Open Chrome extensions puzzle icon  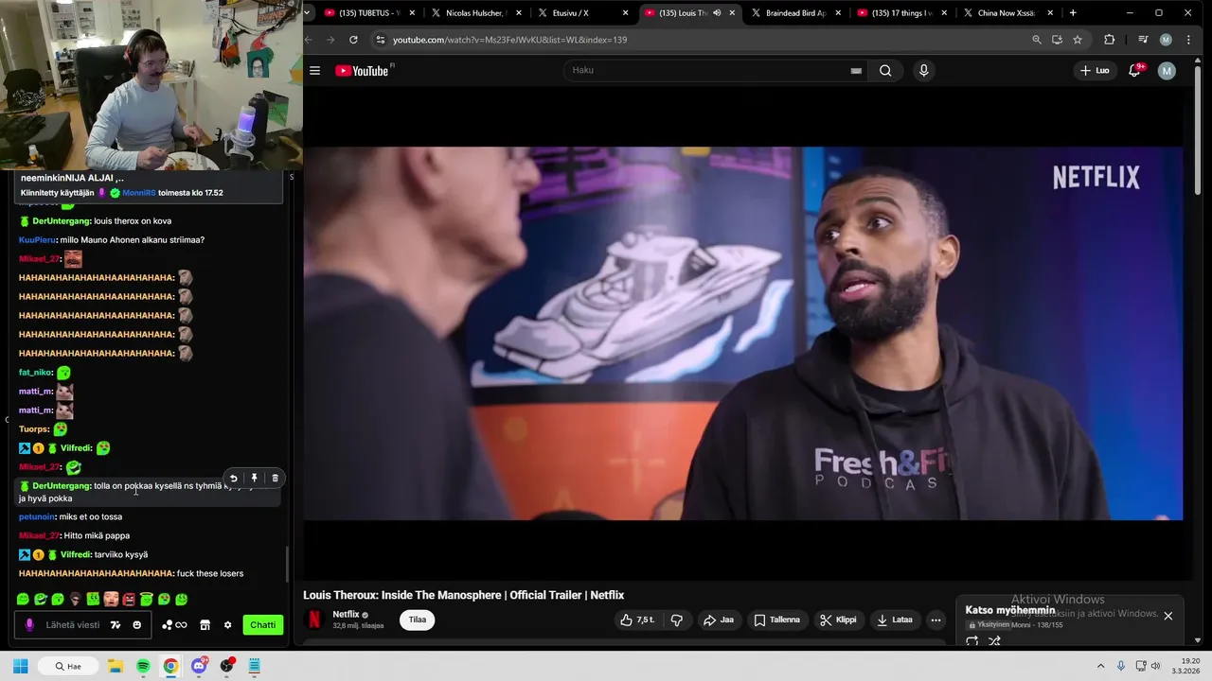[x=1109, y=40]
